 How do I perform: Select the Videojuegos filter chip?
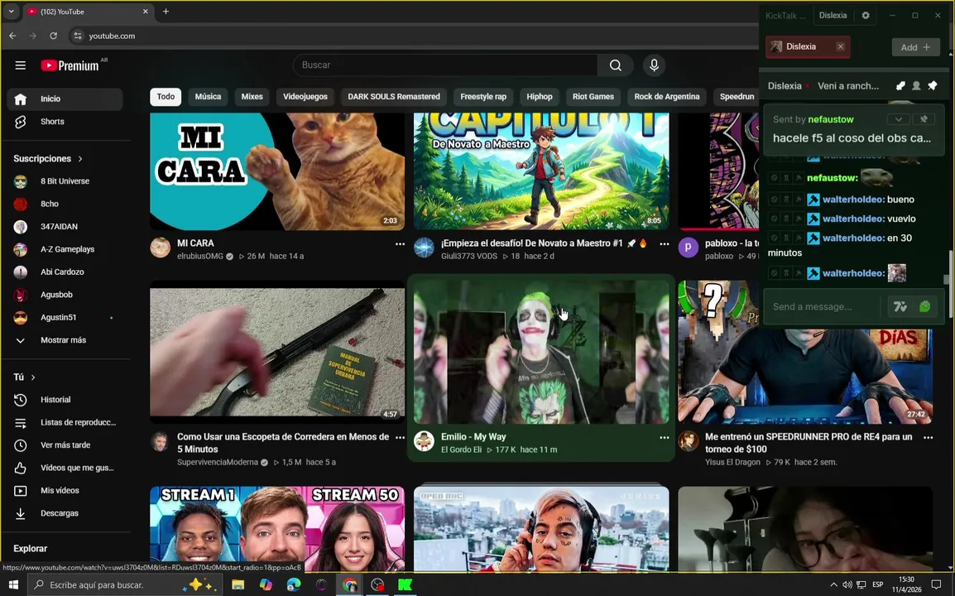tap(305, 97)
